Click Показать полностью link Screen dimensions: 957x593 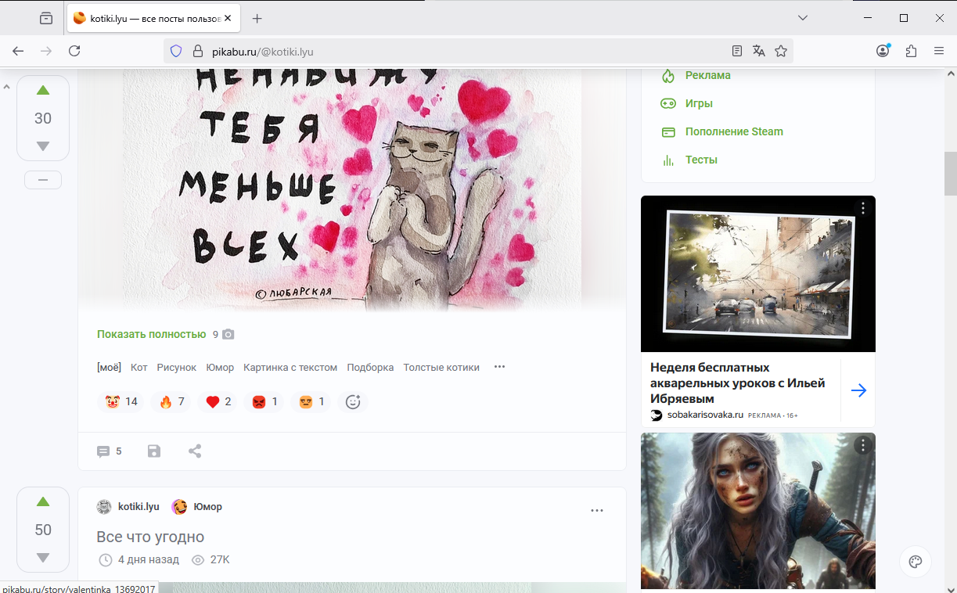(151, 334)
